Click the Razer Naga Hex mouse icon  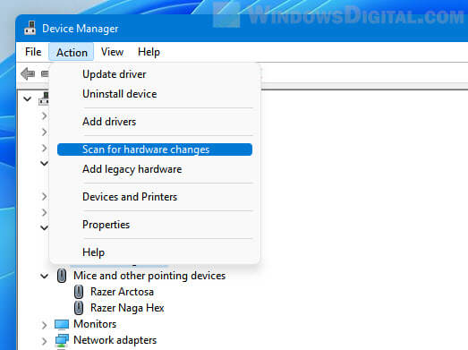tap(79, 308)
